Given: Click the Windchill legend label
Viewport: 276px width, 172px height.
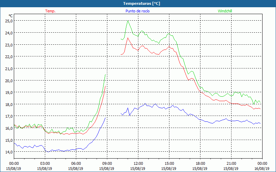Looking at the screenshot, I should [x=225, y=11].
